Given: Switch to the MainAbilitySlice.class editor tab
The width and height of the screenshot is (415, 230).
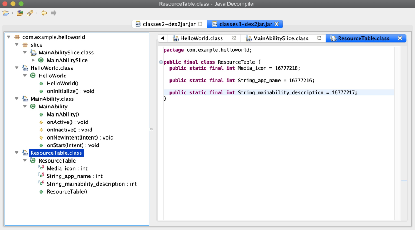Looking at the screenshot, I should click(x=281, y=38).
